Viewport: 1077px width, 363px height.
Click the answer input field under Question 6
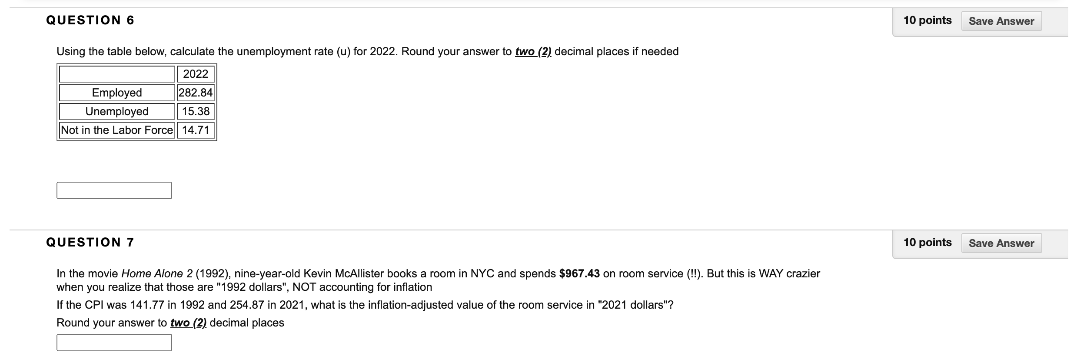click(x=114, y=189)
